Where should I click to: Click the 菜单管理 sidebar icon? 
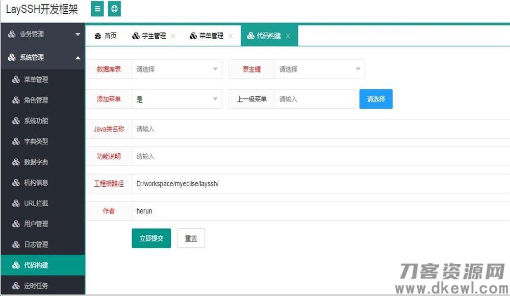click(x=16, y=80)
